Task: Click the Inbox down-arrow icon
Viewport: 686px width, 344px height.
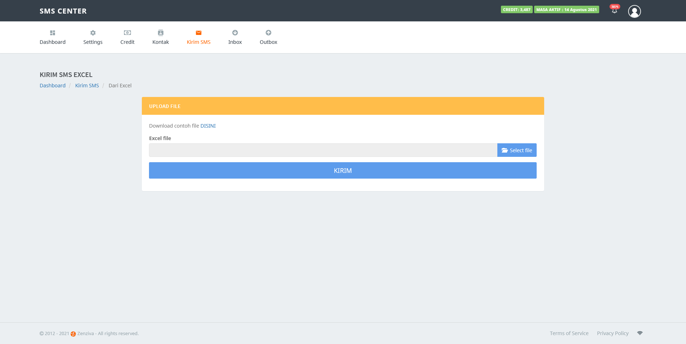Action: 235,33
